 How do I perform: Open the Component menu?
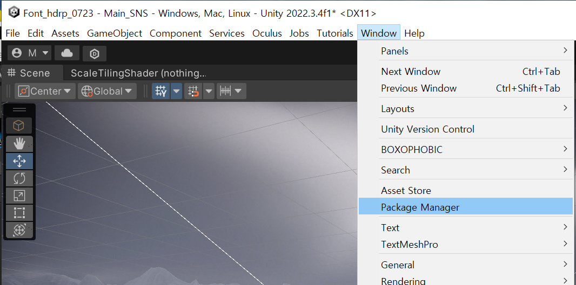pyautogui.click(x=176, y=33)
